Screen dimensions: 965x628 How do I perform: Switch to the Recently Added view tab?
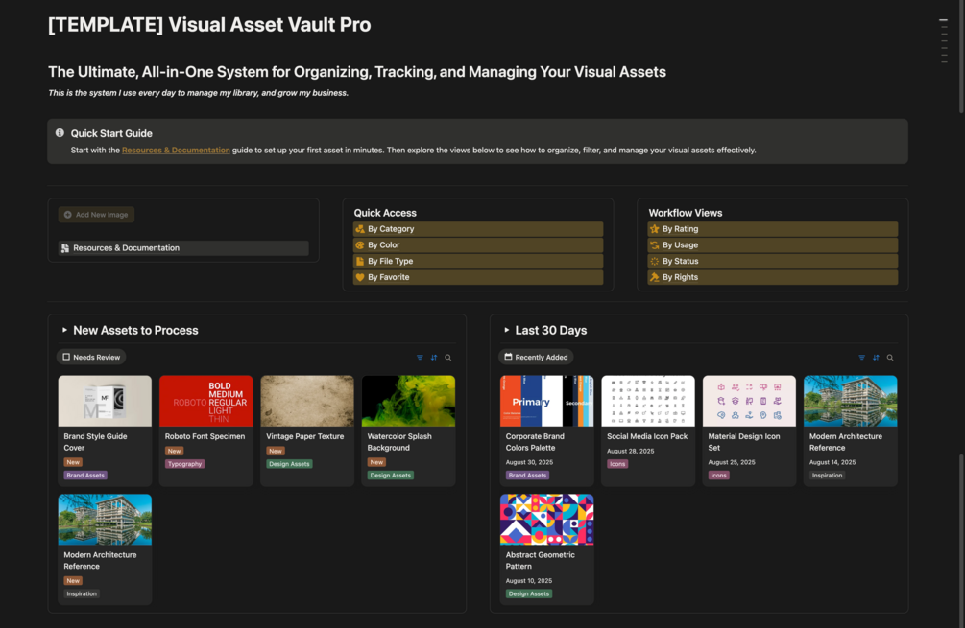536,357
